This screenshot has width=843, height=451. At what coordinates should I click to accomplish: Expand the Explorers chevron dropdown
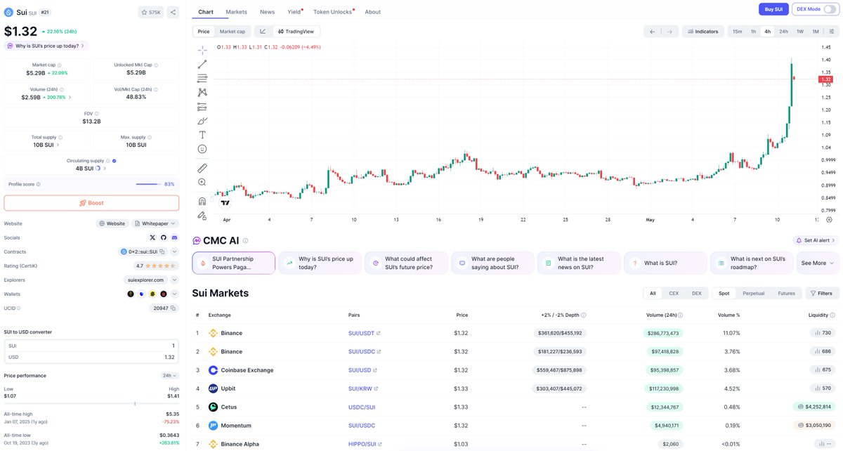pos(174,280)
